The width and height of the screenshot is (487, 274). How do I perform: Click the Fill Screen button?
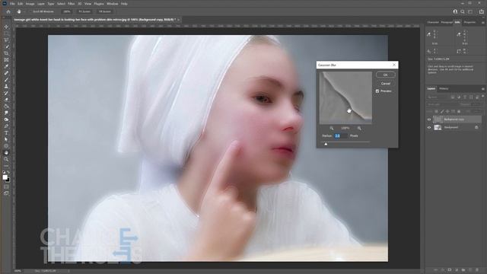pos(105,11)
